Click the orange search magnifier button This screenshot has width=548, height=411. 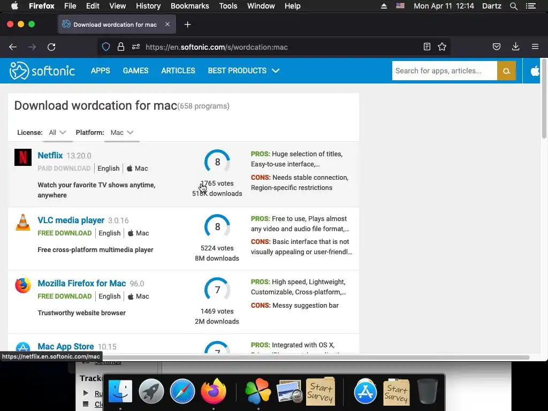(x=506, y=71)
